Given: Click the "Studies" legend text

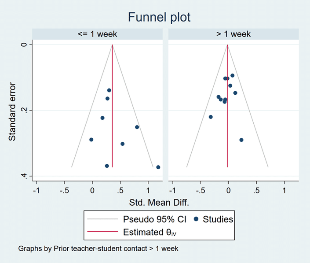Looking at the screenshot, I should pyautogui.click(x=218, y=219).
